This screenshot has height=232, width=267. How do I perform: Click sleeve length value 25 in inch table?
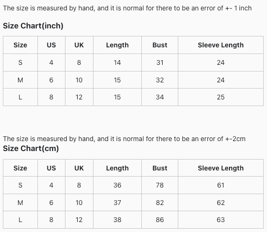221,97
